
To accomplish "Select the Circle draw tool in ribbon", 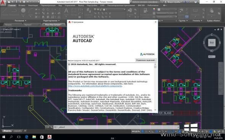I will [23, 11].
